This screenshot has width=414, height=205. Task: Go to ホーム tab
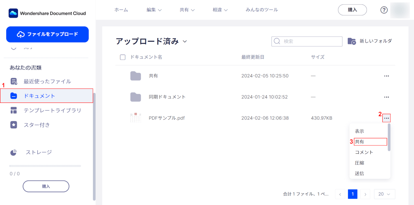pyautogui.click(x=121, y=10)
